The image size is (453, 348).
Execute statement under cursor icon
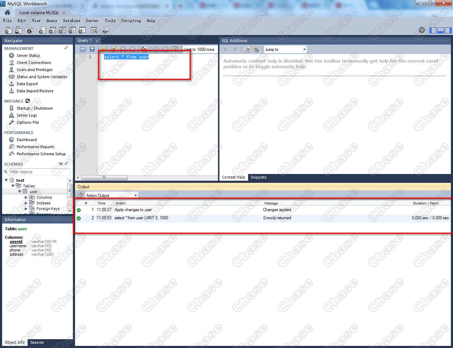[113, 50]
